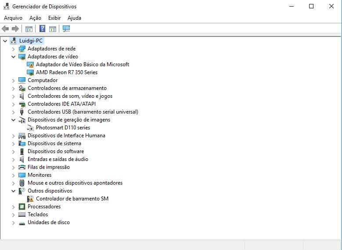Select 'Mouse e outros dispositivos apontadores' label
This screenshot has height=250, width=342.
(75, 183)
